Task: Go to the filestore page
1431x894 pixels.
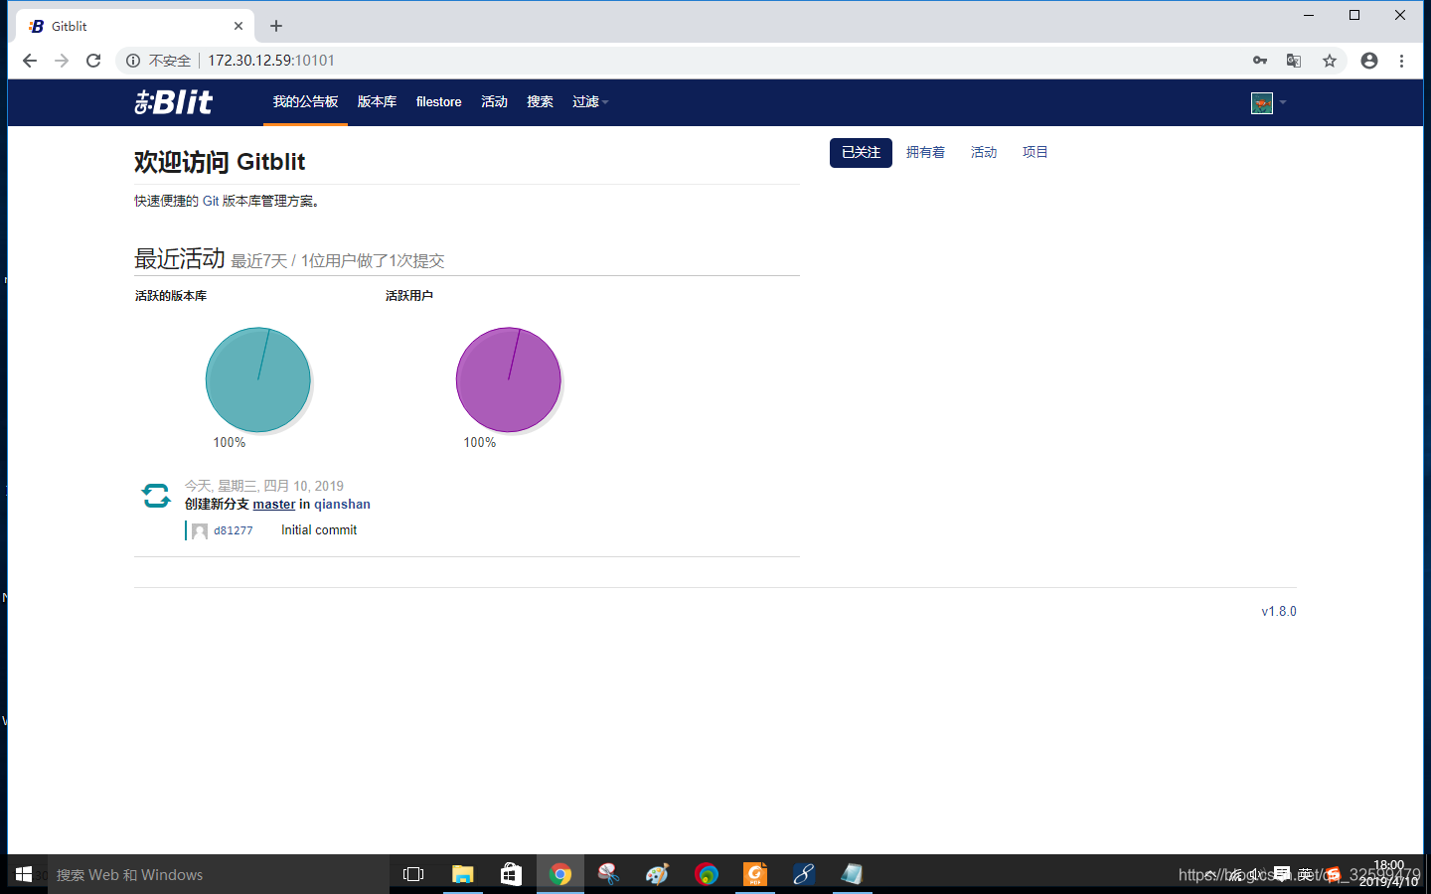Action: (438, 101)
